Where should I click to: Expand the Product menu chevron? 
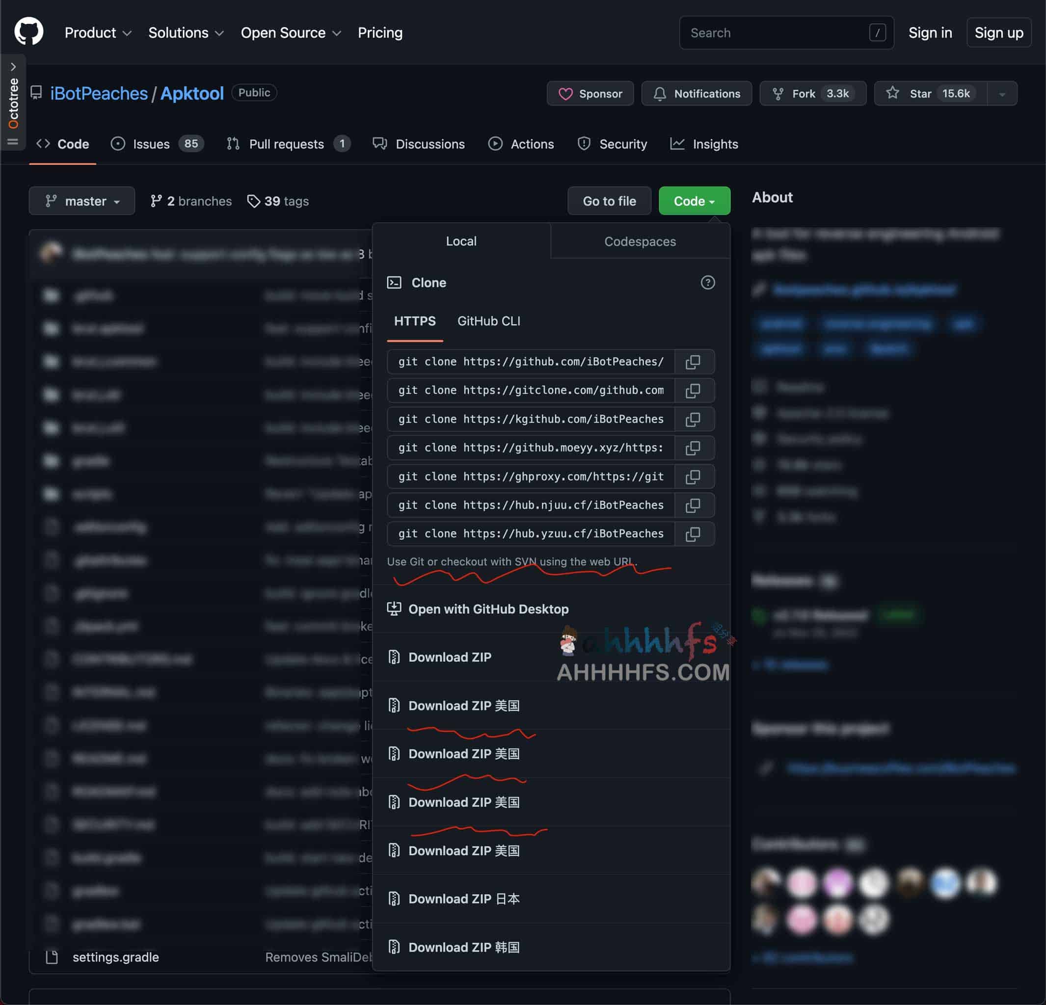127,33
